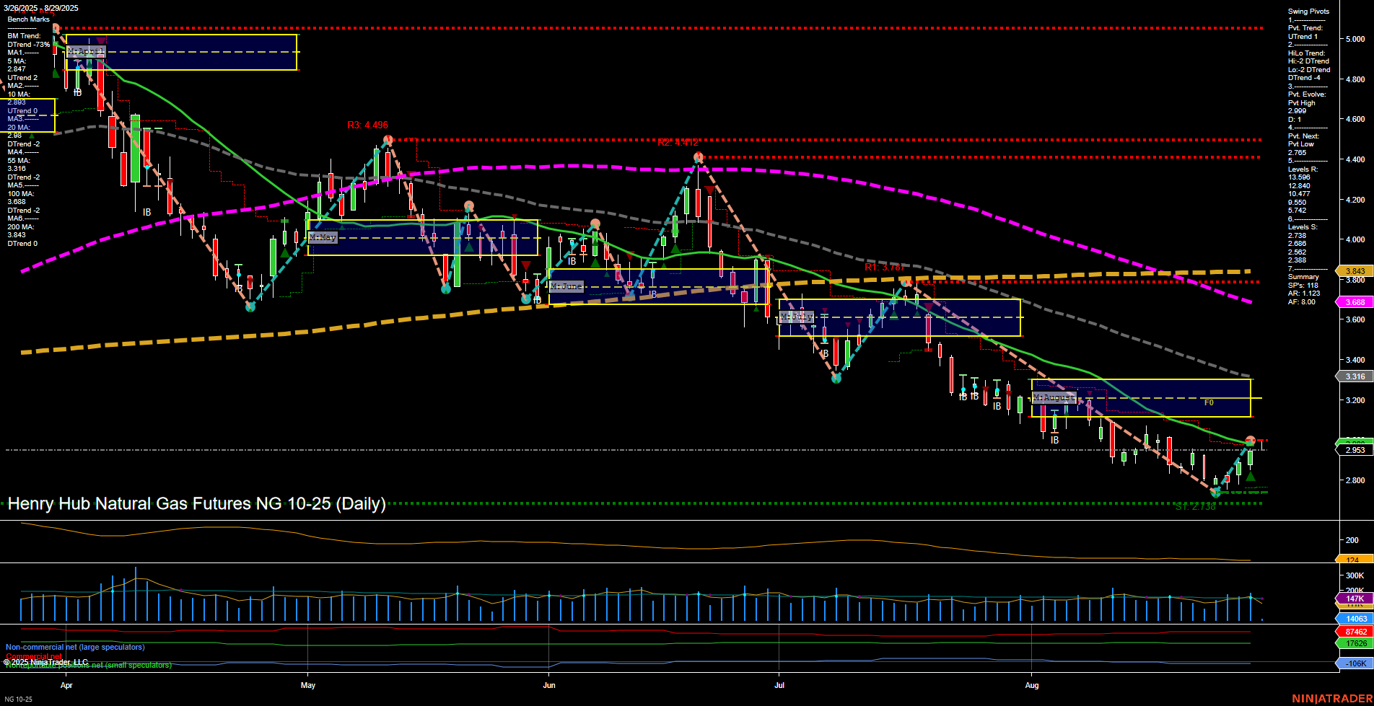Click the SP's: 118 summary line

tap(1303, 286)
